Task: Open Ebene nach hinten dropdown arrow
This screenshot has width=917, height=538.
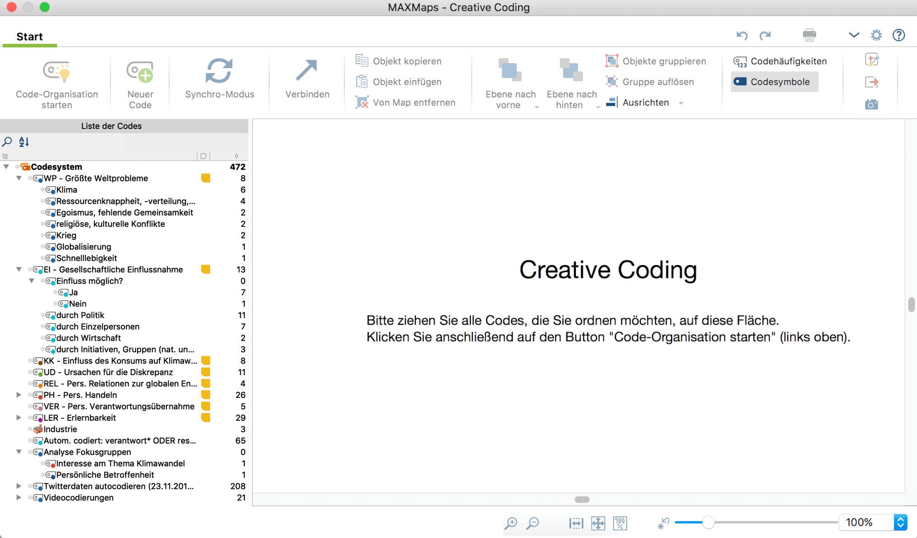Action: [x=598, y=107]
